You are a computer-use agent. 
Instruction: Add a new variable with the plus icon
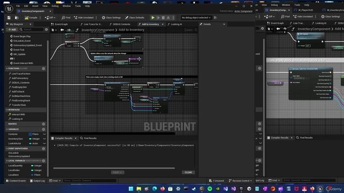[44, 129]
